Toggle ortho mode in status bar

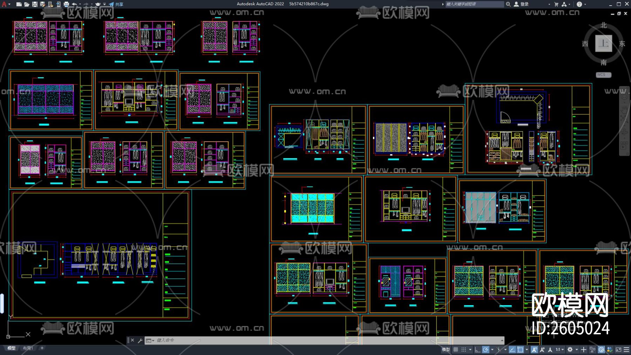[477, 349]
